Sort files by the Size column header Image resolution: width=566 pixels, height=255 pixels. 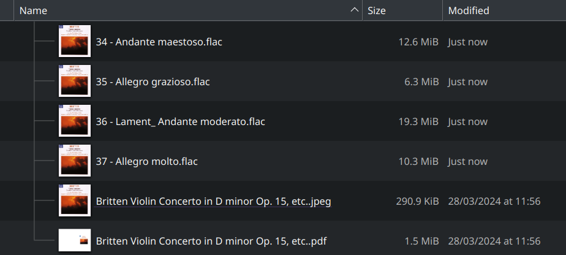(377, 10)
